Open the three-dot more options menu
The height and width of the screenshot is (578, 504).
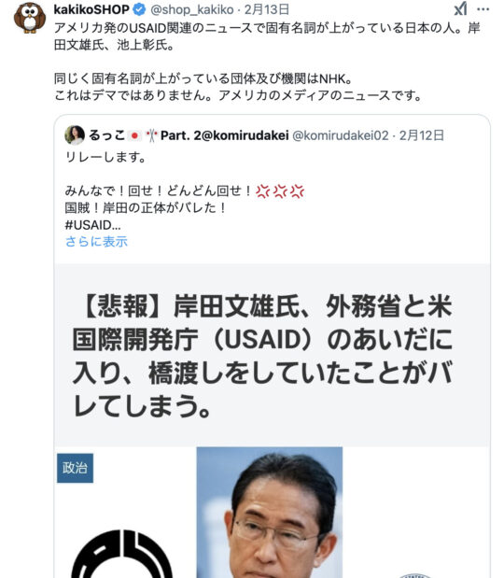[x=483, y=9]
